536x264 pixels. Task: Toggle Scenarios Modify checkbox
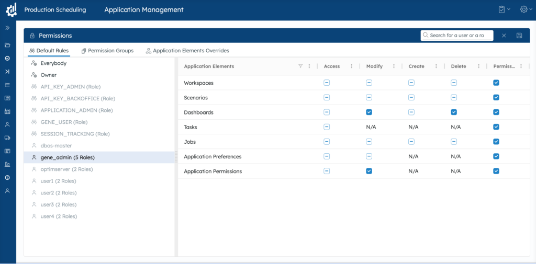[369, 97]
